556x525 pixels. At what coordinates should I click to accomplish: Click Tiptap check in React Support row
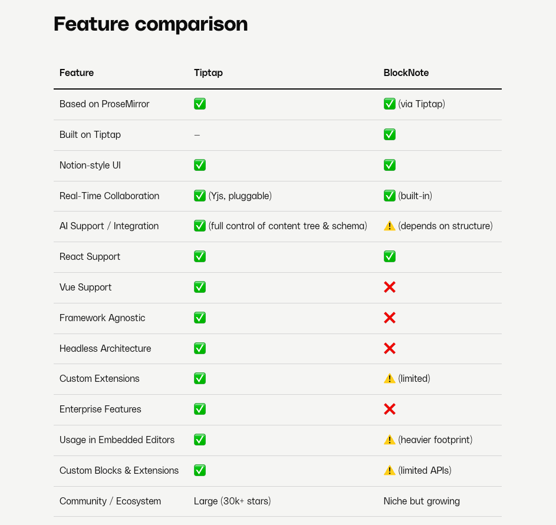(x=200, y=256)
